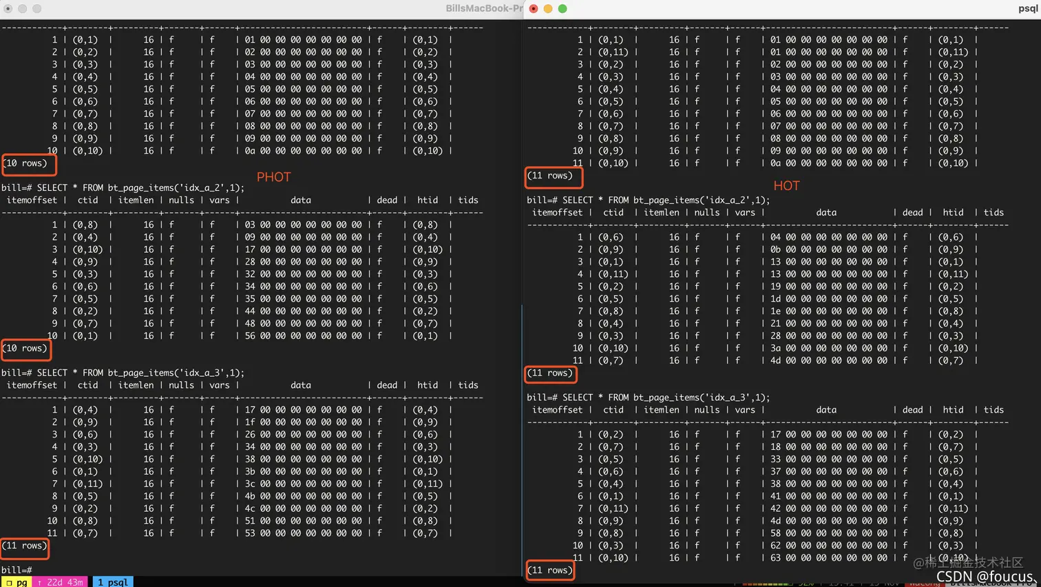Screen dimensions: 1041x587
Task: Click data value '32 00 00 00 00 00 00 00'
Action: (x=303, y=274)
